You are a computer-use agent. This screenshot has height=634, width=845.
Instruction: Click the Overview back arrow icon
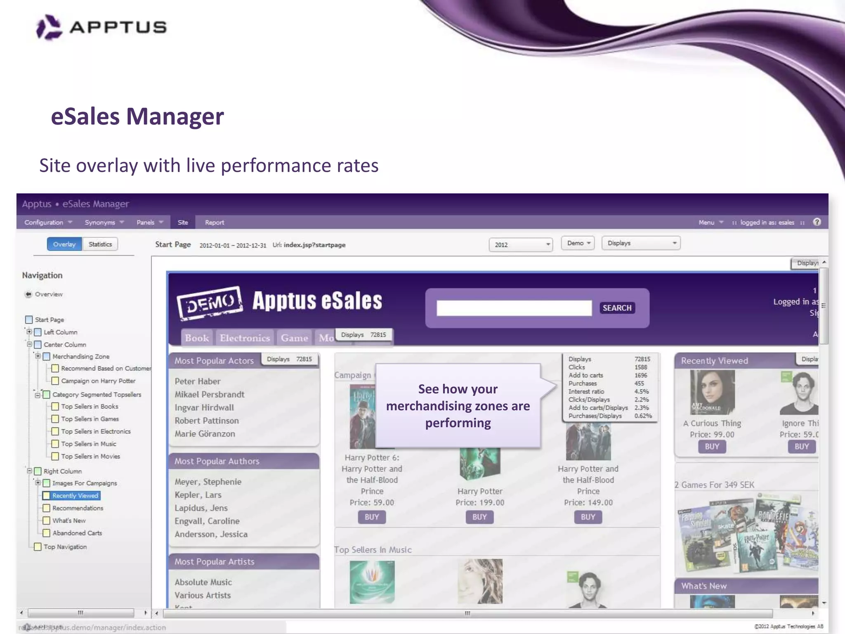[28, 294]
